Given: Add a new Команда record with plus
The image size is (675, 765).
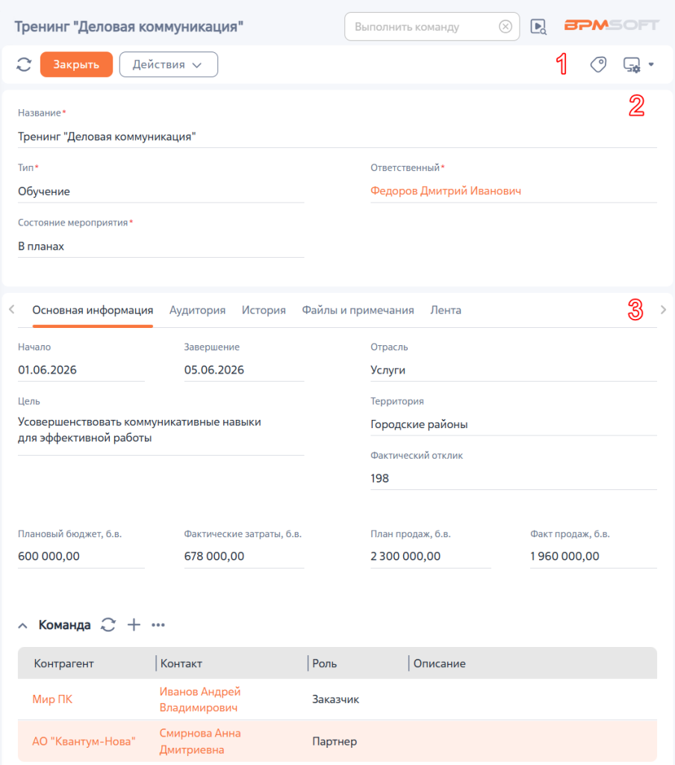Looking at the screenshot, I should [x=134, y=625].
